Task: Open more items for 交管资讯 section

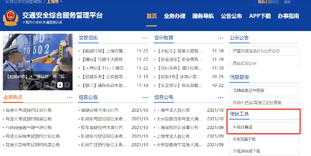Action: pos(145,38)
